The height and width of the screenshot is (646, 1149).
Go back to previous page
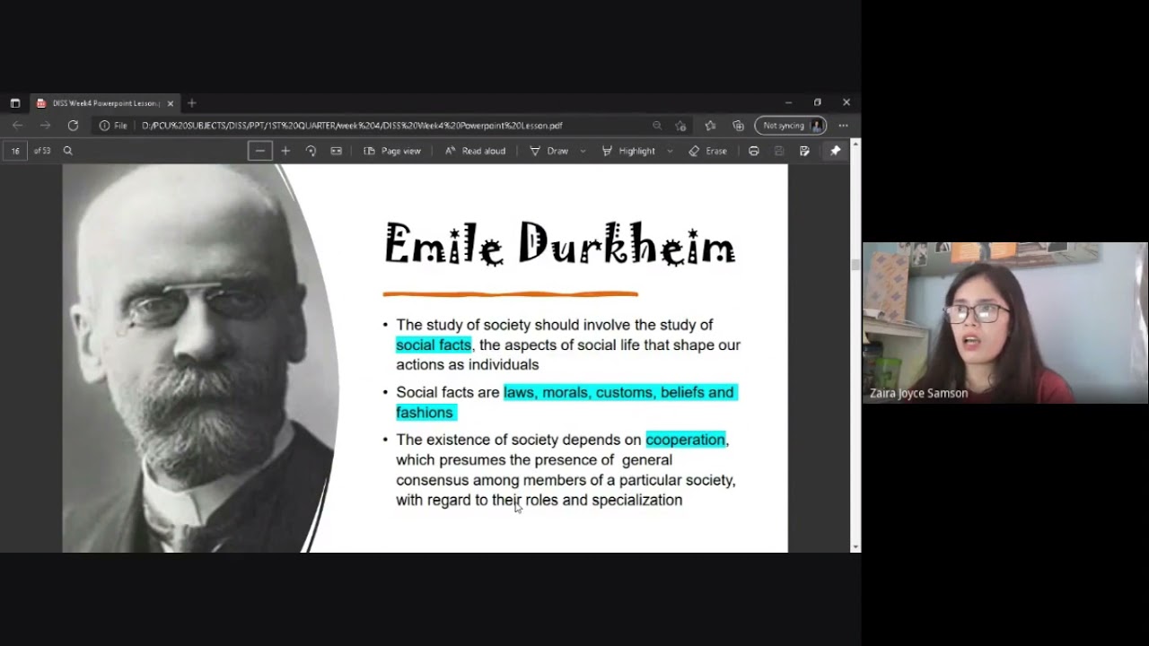[18, 126]
